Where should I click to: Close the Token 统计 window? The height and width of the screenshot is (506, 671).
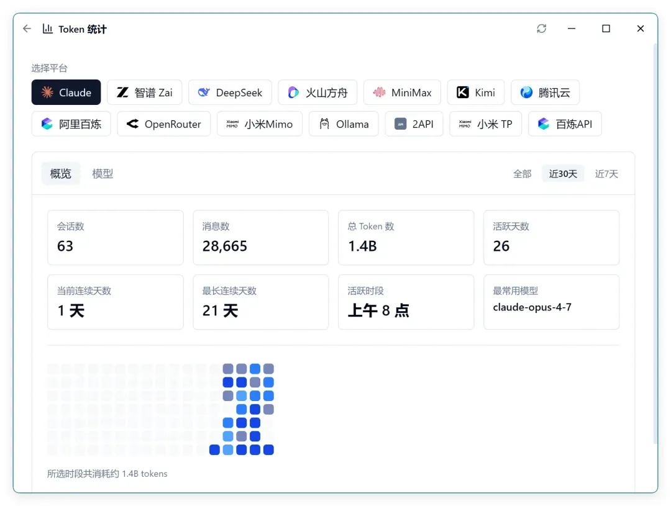click(640, 29)
